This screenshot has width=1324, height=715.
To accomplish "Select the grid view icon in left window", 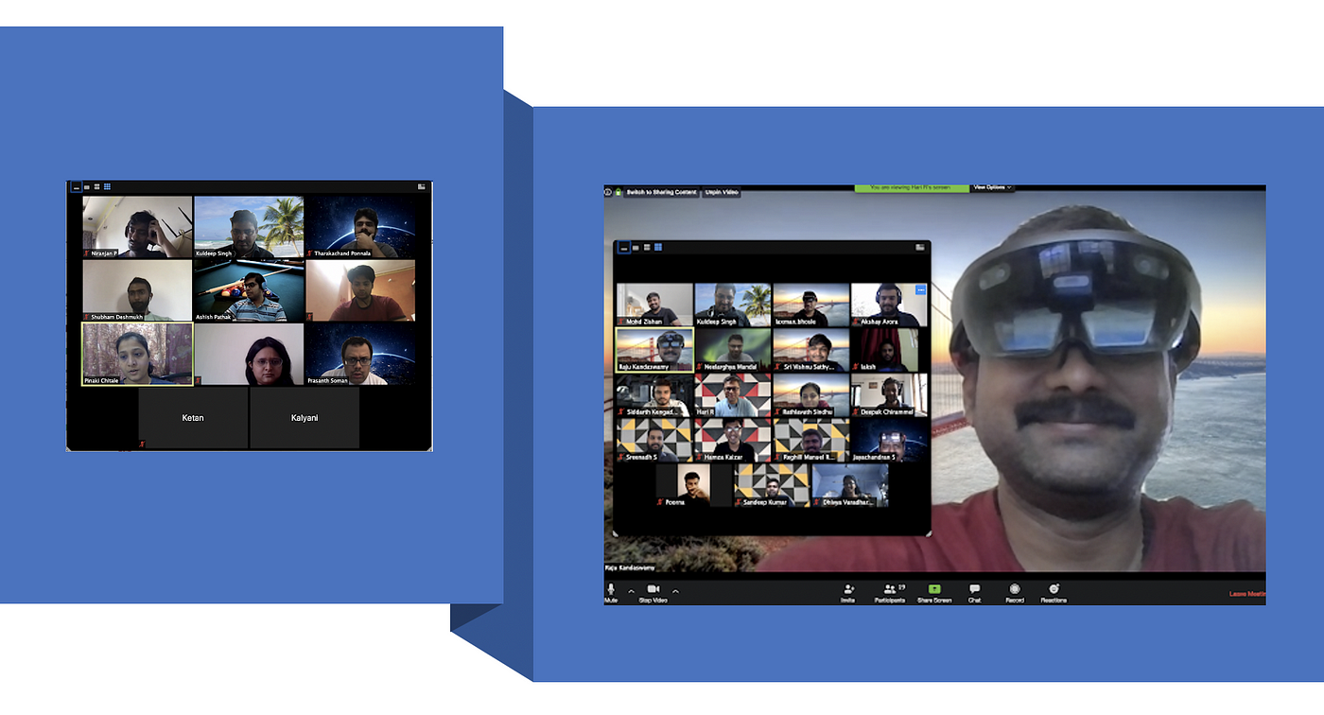I will click(x=107, y=187).
